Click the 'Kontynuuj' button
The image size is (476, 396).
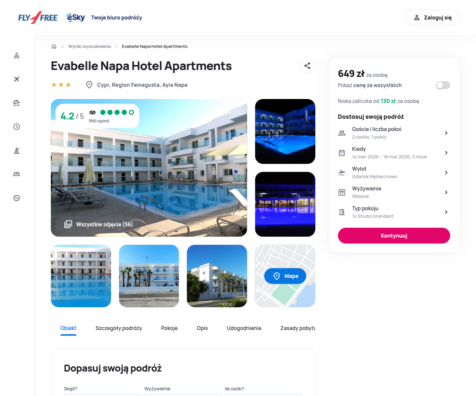tap(394, 236)
